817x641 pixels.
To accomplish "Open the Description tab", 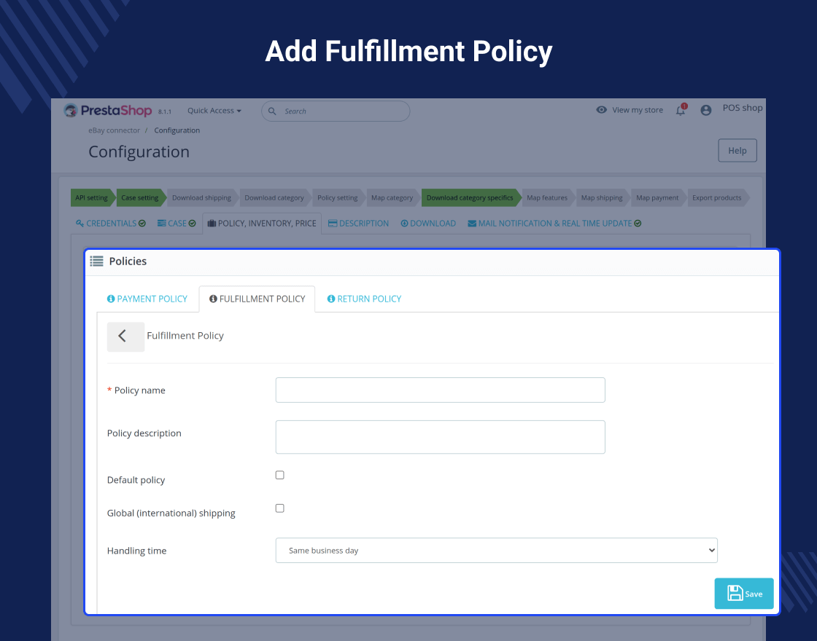I will pyautogui.click(x=358, y=223).
